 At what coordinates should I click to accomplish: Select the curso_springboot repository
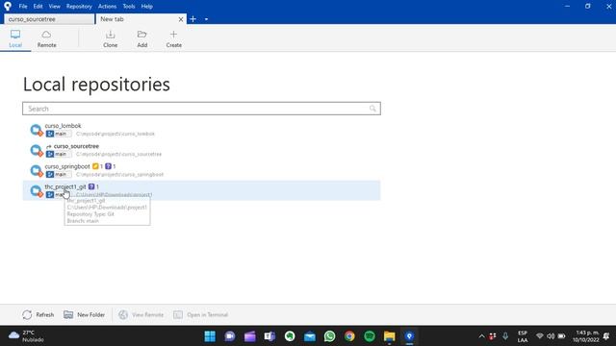201,170
